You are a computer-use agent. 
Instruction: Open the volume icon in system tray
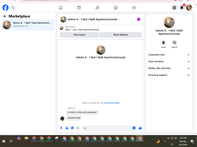point(172,144)
